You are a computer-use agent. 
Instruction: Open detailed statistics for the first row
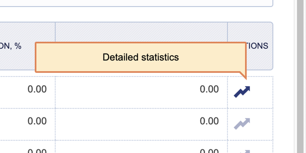(x=242, y=92)
